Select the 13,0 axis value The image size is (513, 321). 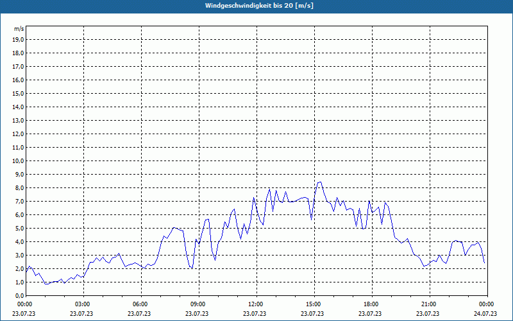(x=19, y=120)
